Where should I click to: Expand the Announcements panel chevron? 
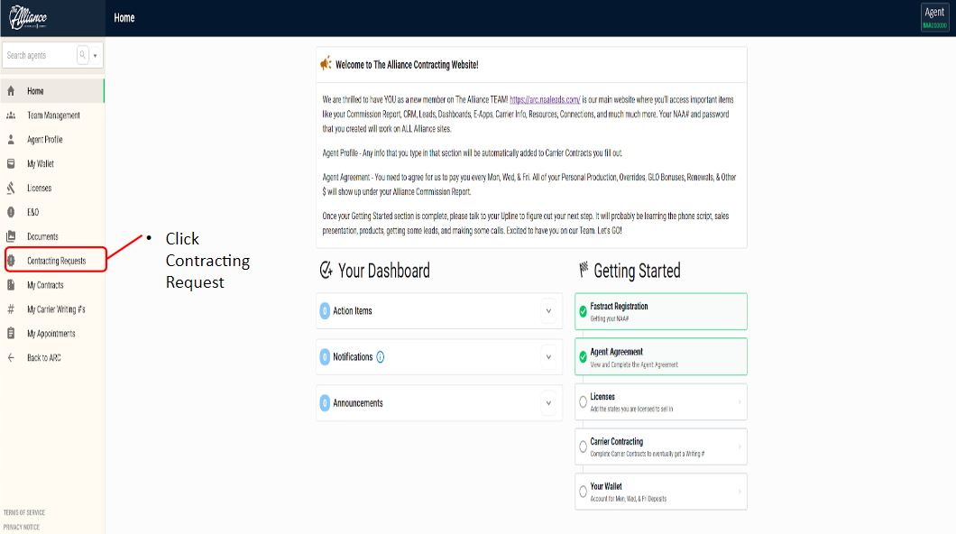point(547,403)
